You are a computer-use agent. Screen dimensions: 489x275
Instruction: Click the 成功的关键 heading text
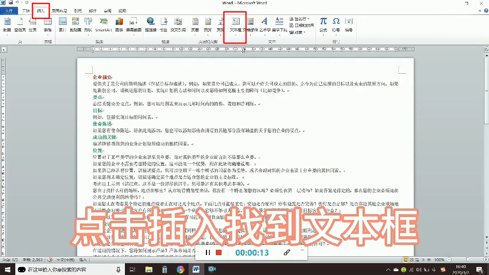pos(104,137)
